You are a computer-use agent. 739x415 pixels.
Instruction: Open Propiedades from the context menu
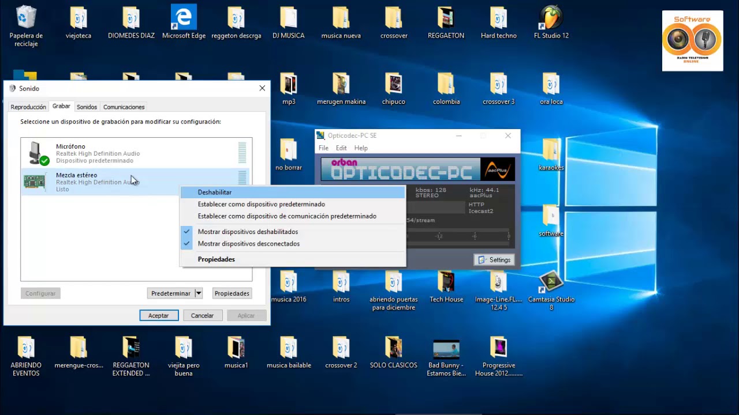click(x=293, y=259)
